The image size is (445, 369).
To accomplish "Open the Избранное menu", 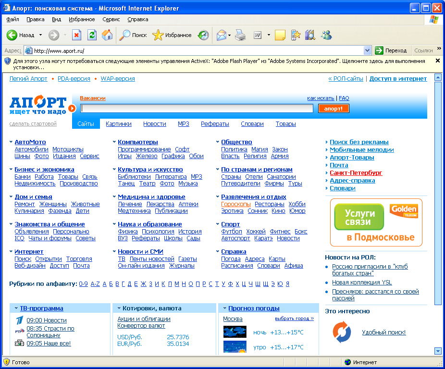I will click(82, 19).
